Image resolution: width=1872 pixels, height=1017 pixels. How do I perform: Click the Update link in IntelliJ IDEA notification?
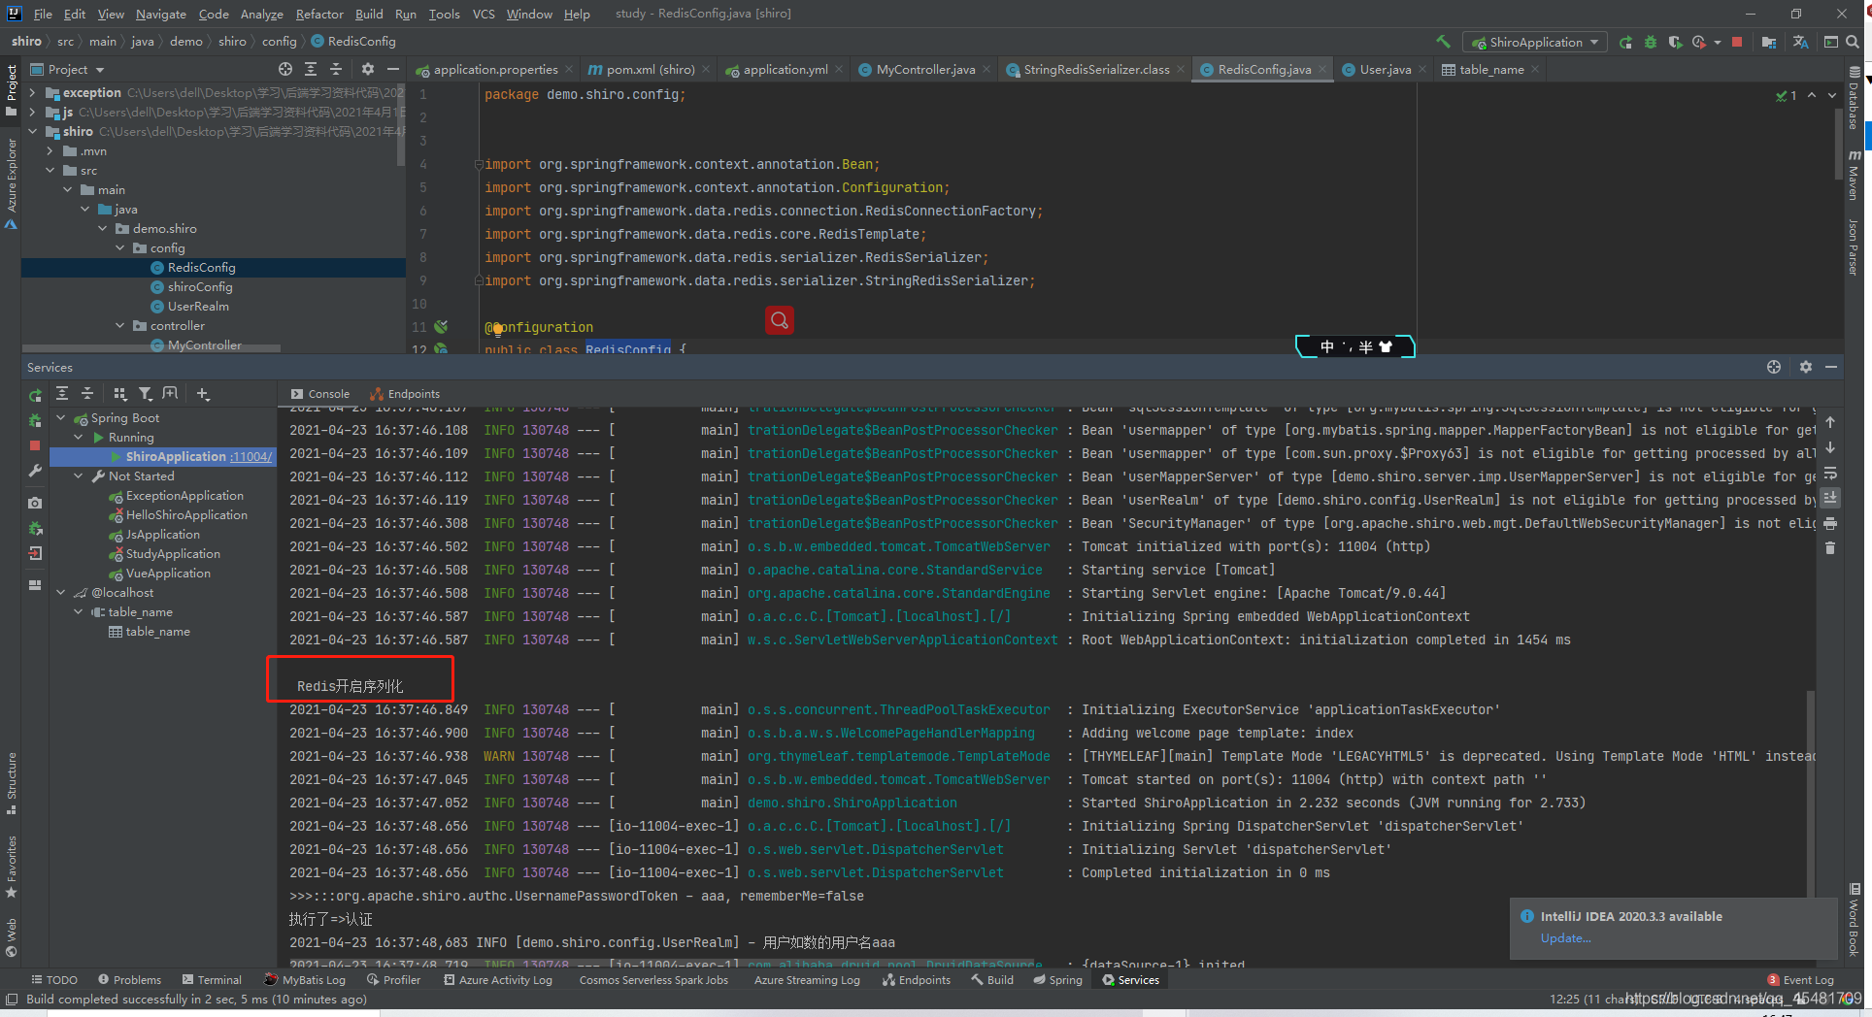1565,938
